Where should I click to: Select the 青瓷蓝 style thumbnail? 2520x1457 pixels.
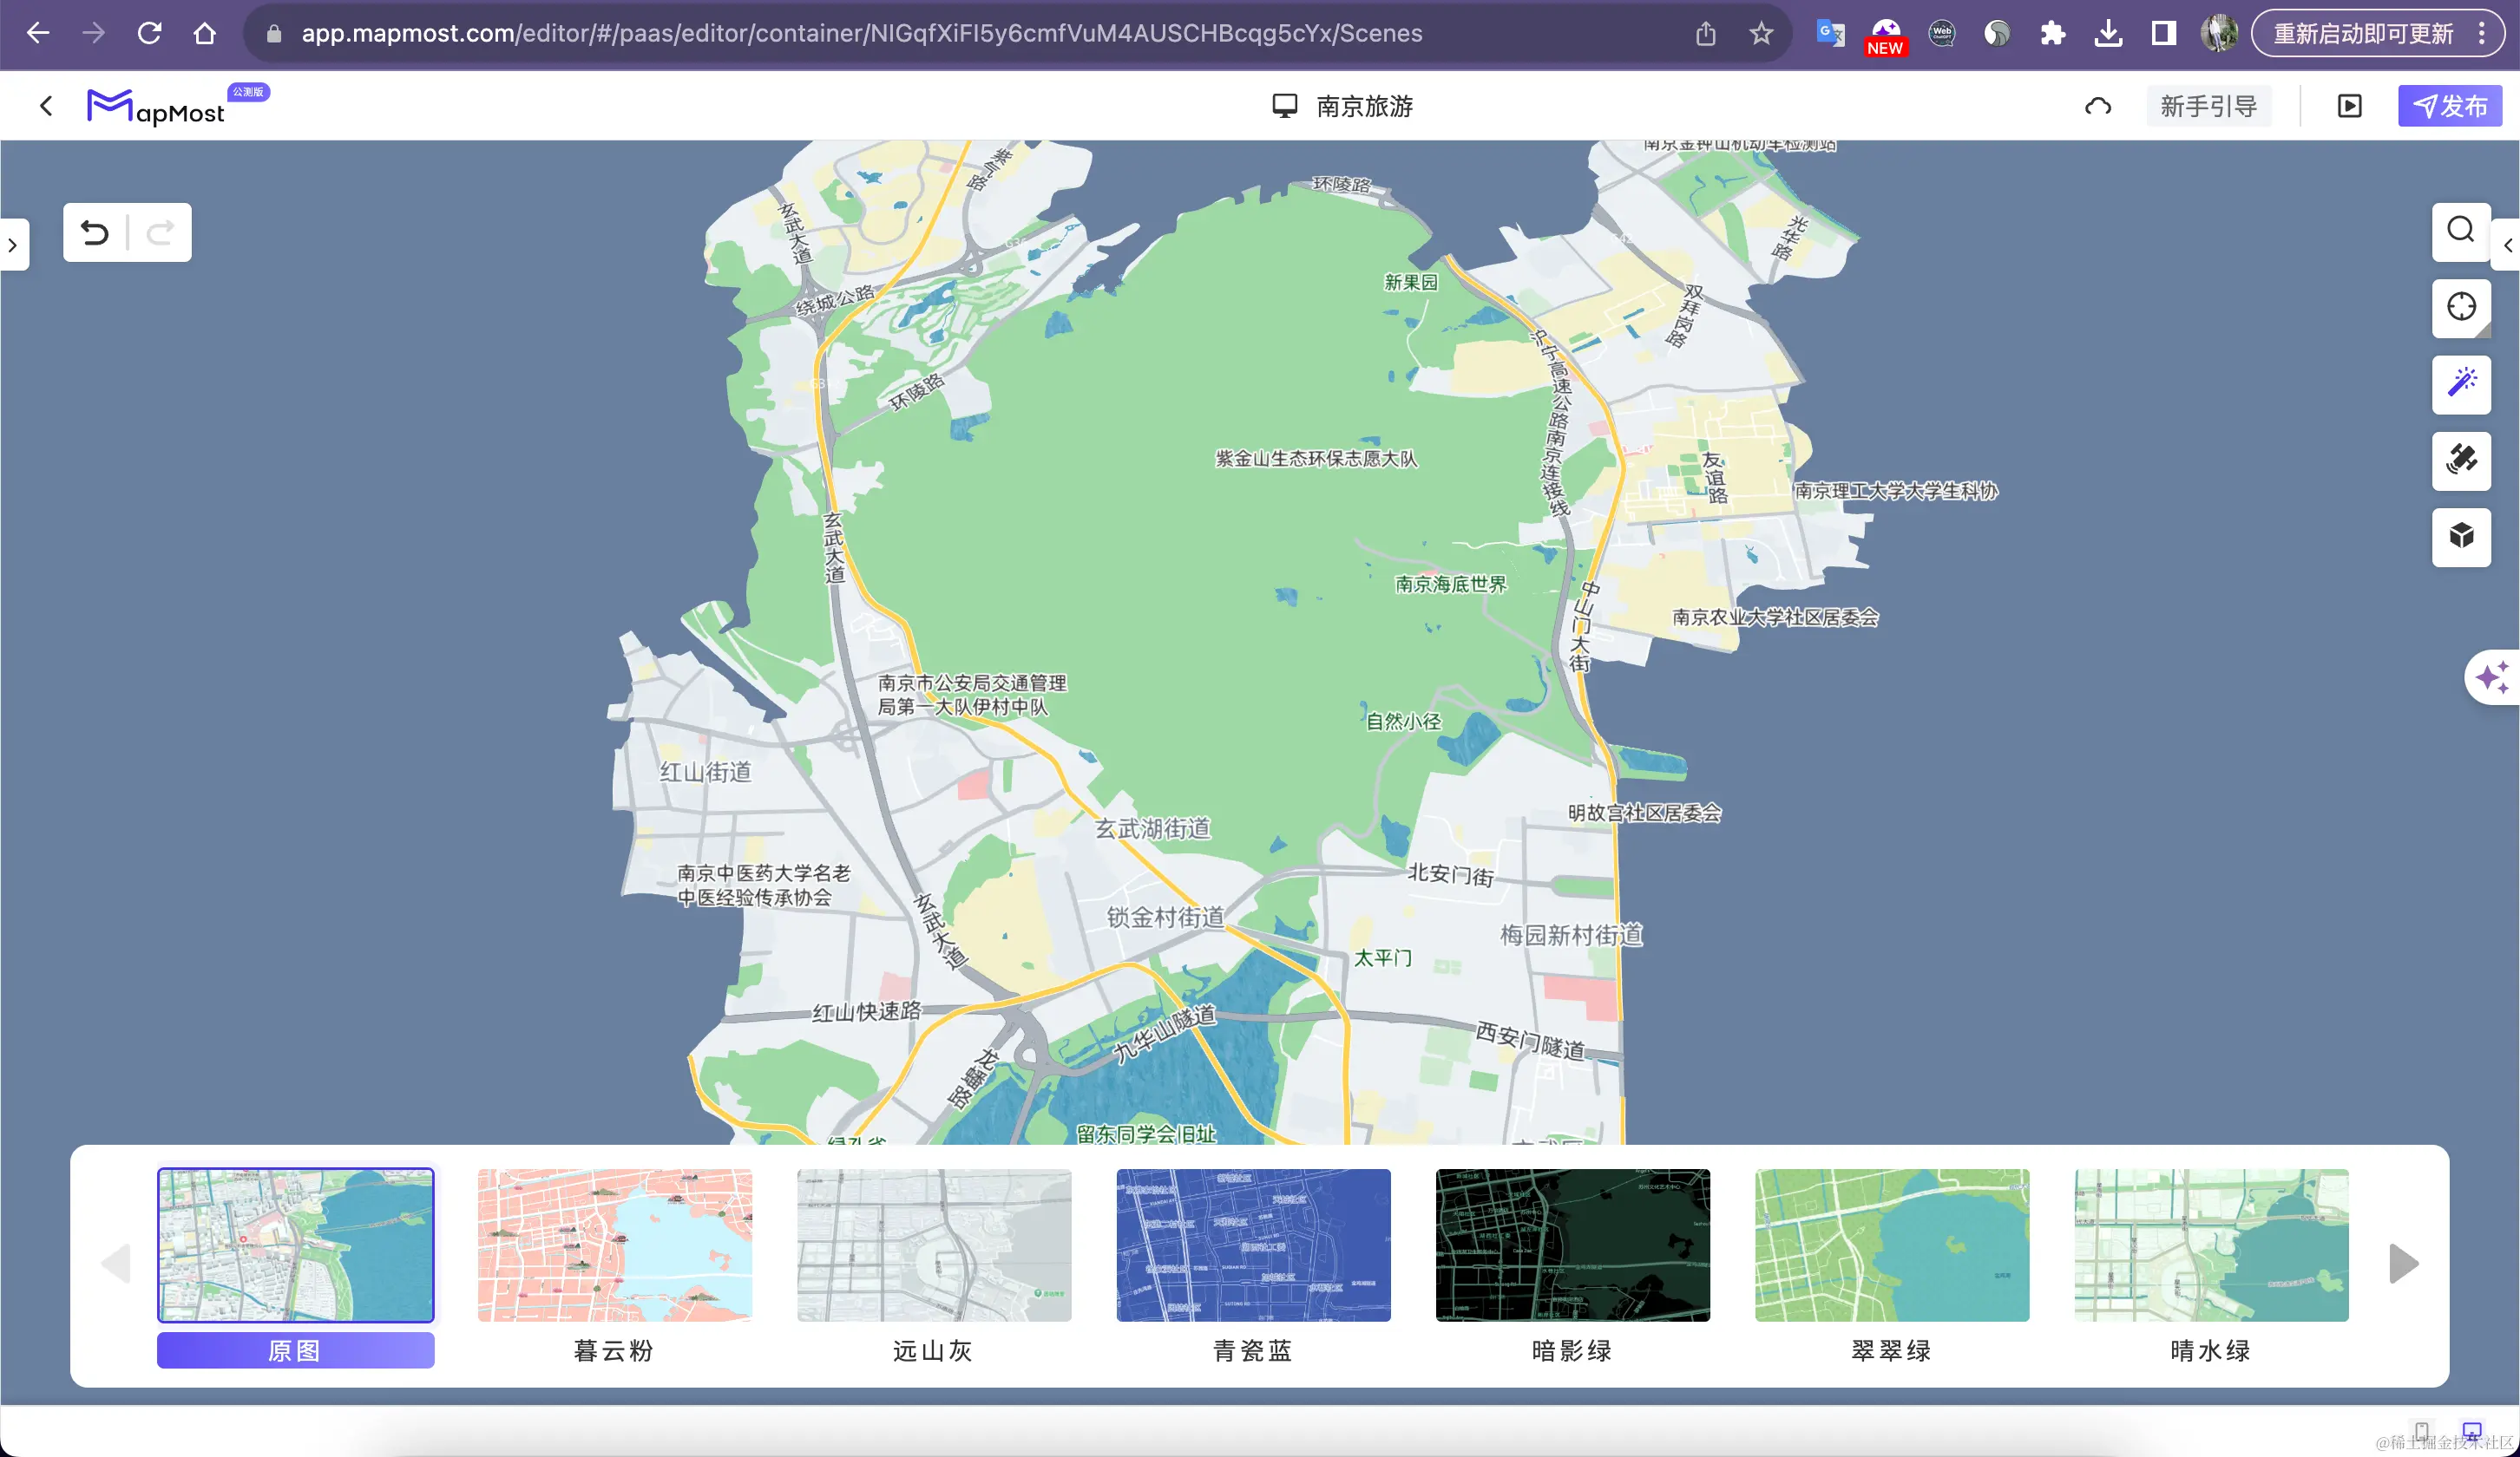[1253, 1245]
